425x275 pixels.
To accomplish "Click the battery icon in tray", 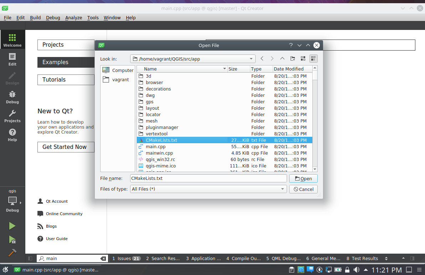I will pos(338,270).
